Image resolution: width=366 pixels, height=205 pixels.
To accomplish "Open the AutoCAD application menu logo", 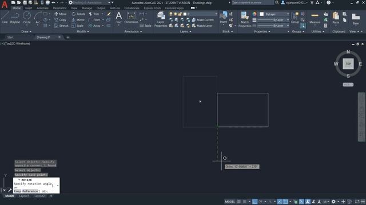I will click(x=5, y=5).
